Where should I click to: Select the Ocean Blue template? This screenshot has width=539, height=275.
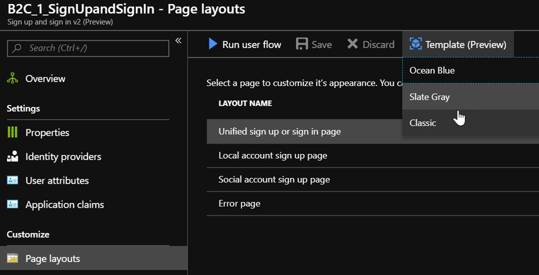432,70
